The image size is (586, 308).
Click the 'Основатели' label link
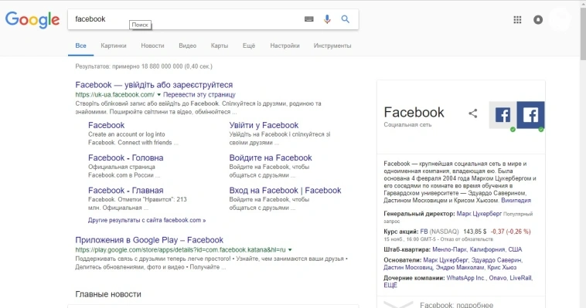tap(403, 260)
